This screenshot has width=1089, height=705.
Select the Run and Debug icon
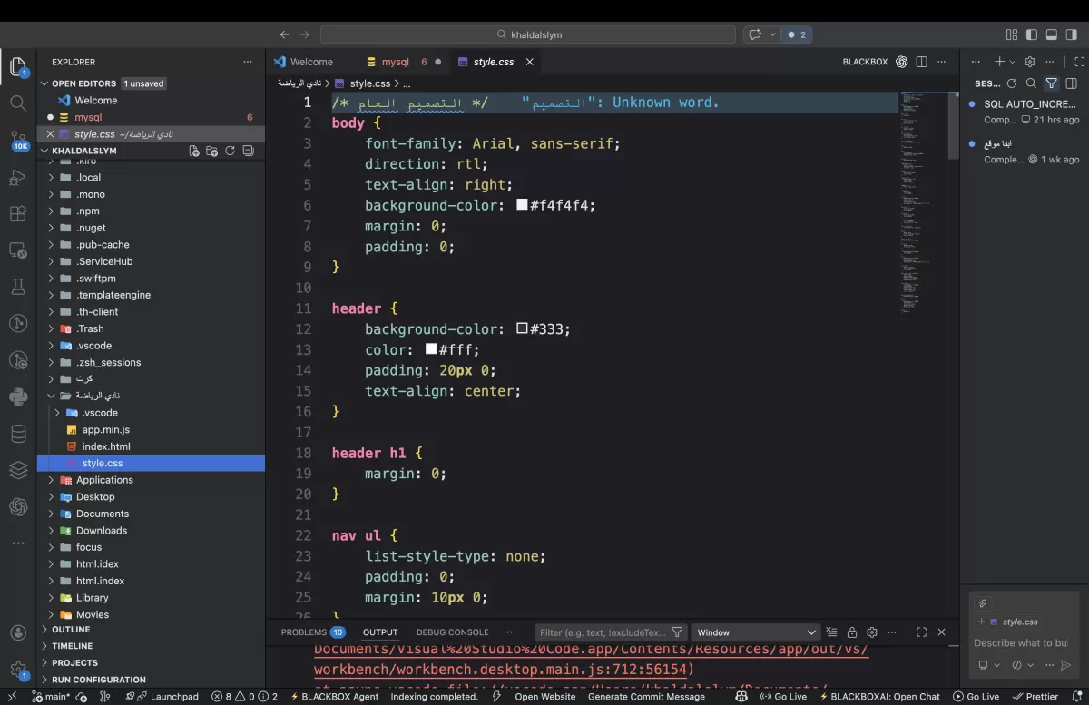click(x=18, y=178)
